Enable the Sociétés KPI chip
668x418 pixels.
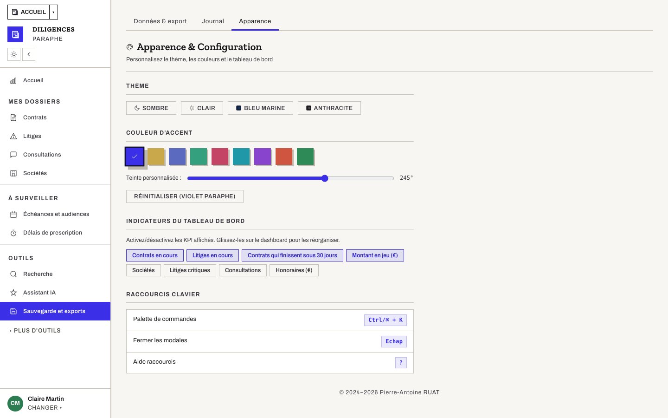click(x=143, y=270)
